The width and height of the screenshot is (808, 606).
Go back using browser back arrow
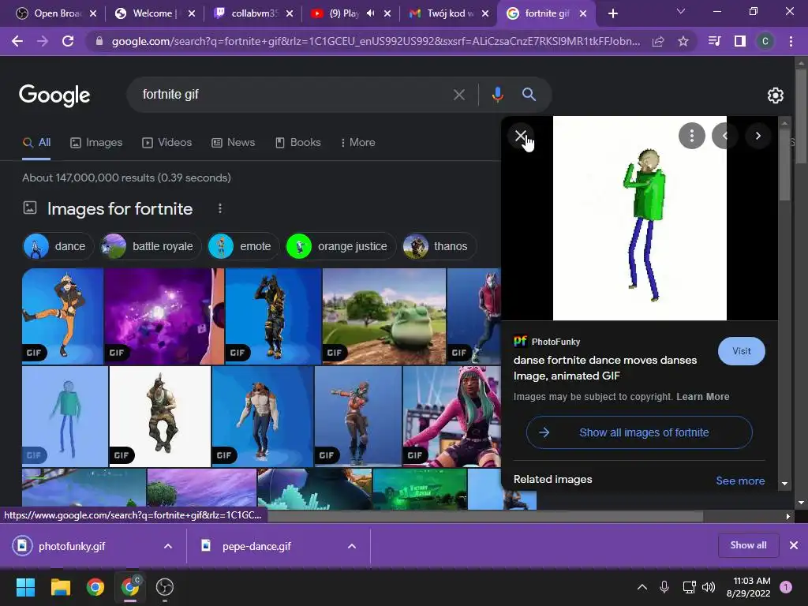click(17, 41)
